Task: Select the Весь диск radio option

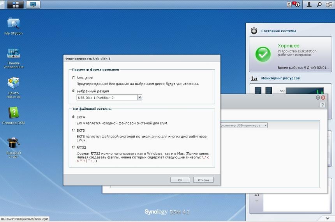Action: click(x=74, y=78)
